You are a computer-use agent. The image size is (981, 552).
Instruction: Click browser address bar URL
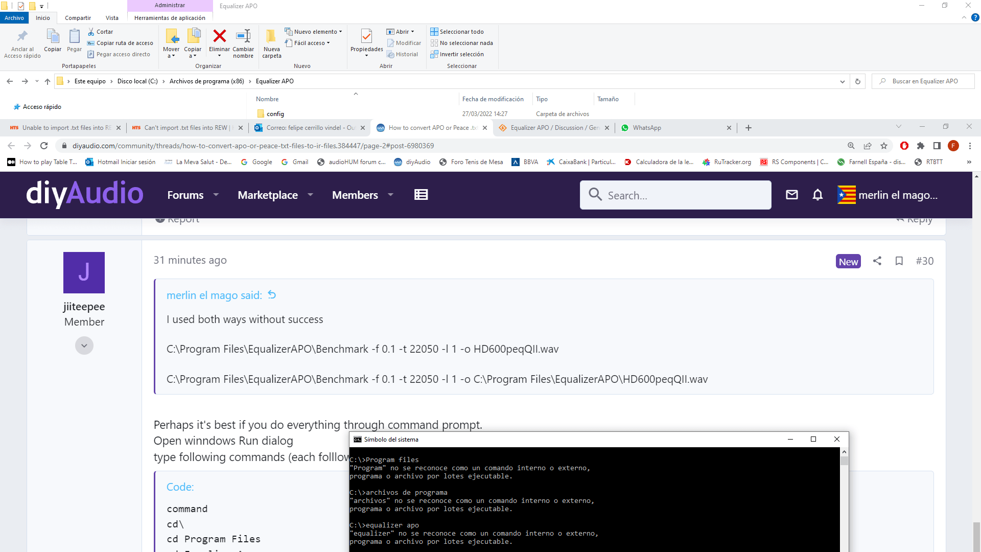[253, 146]
